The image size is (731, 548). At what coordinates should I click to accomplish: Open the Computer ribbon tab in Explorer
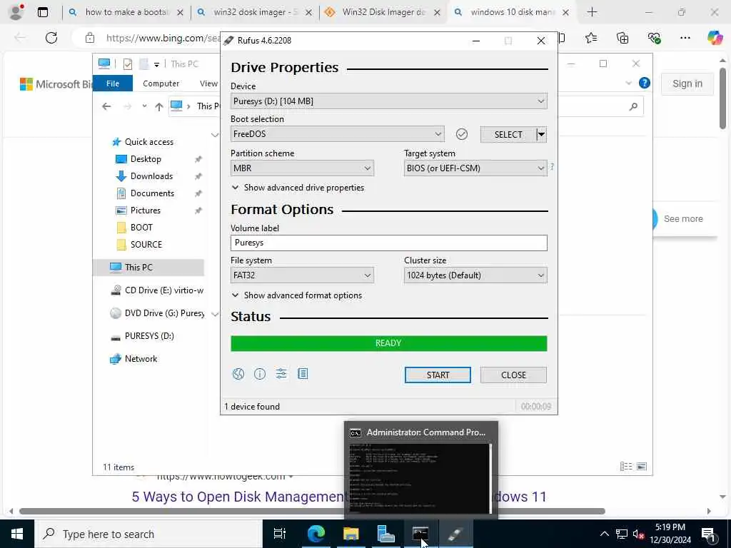(161, 83)
